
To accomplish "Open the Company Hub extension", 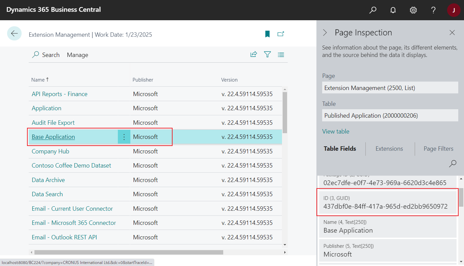I will (x=50, y=151).
